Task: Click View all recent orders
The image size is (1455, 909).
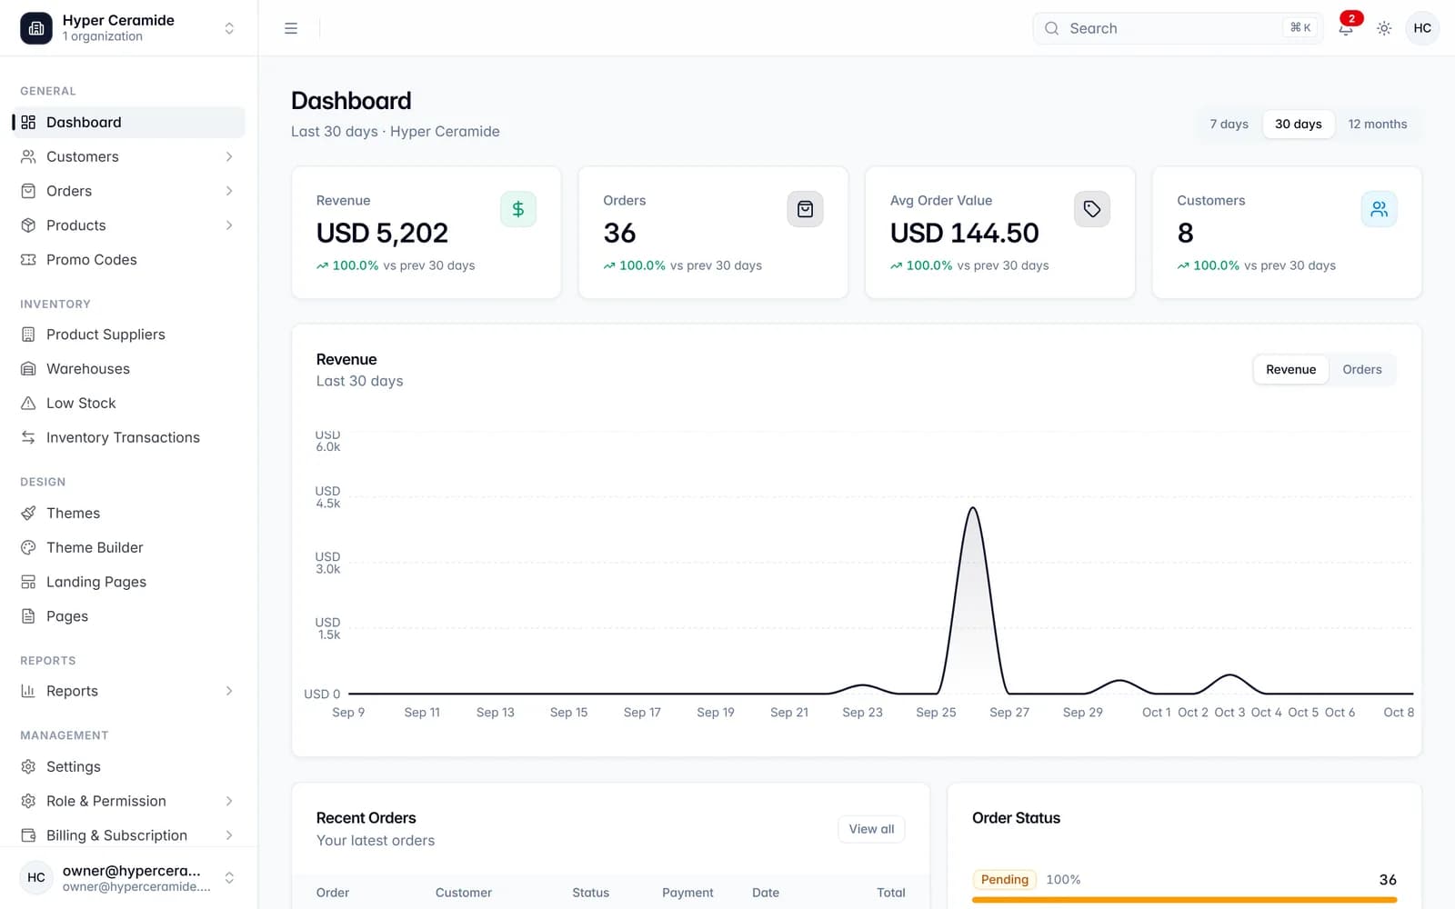Action: 871,829
